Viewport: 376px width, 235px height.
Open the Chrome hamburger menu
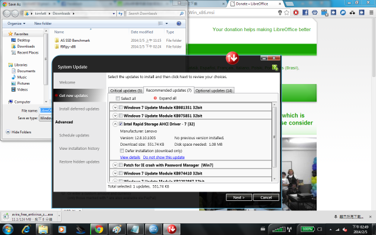pos(371,12)
